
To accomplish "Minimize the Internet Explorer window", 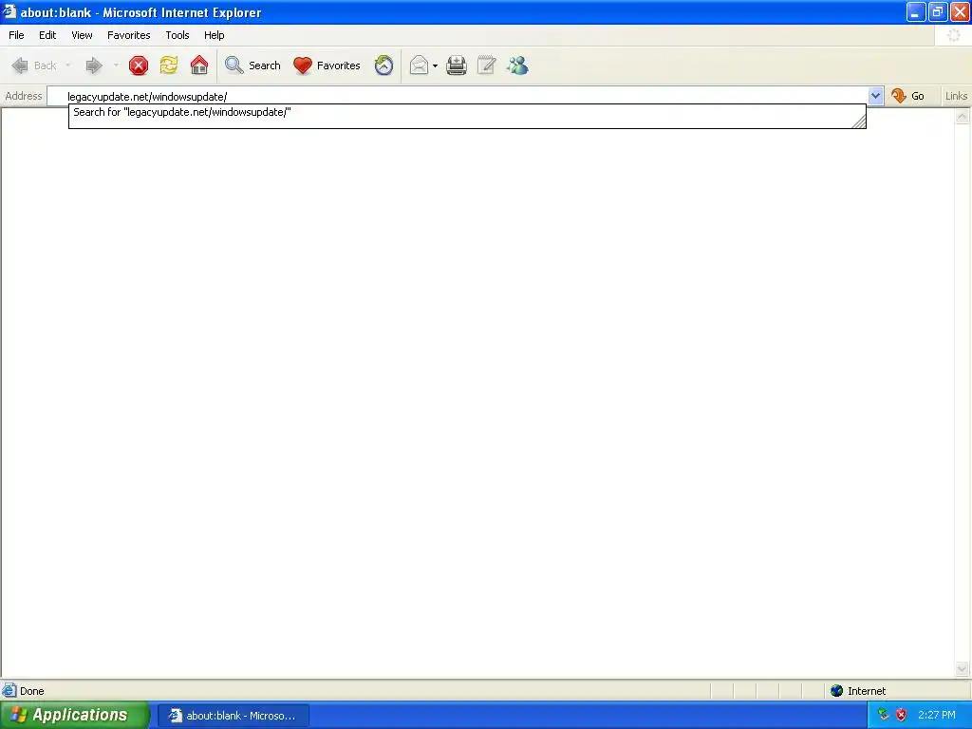I will point(916,11).
